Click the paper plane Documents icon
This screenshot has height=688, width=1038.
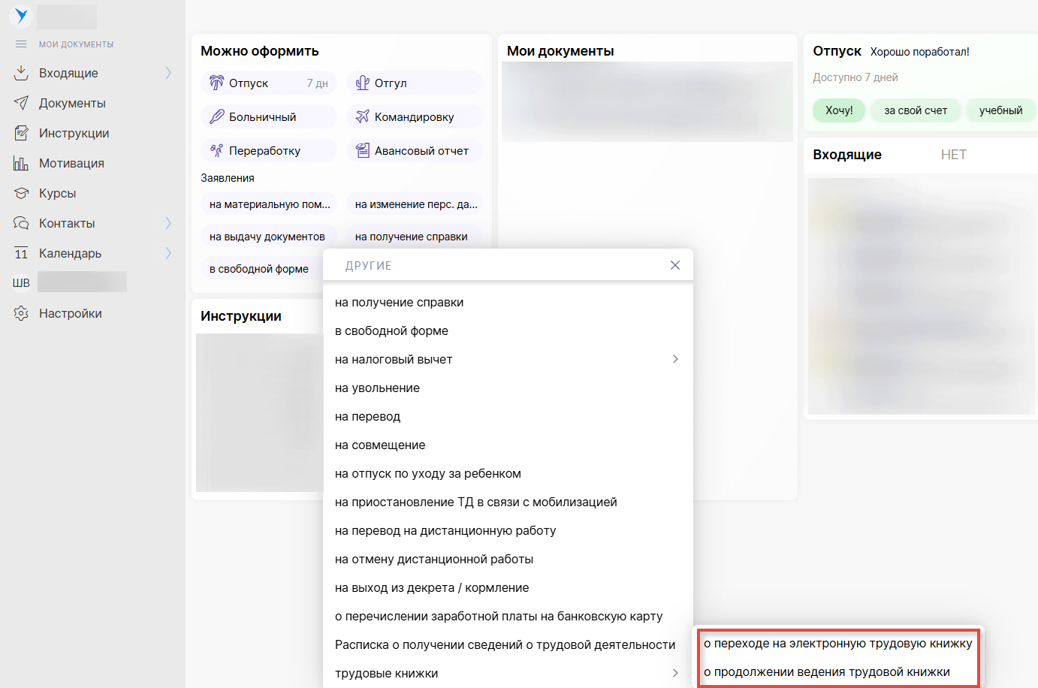coord(21,103)
